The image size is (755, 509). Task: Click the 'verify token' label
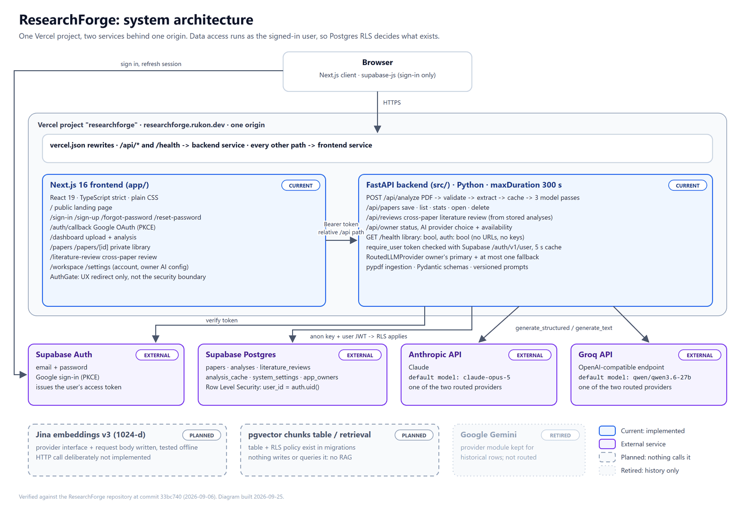coord(222,320)
